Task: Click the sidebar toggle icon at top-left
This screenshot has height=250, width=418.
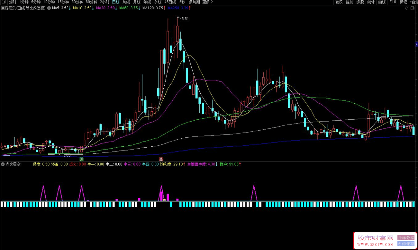Action: (4, 2)
